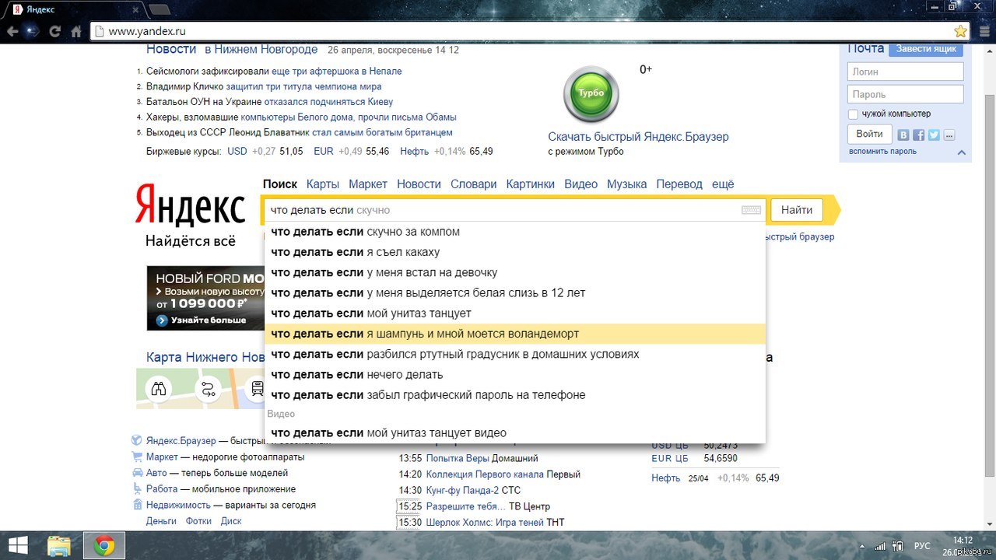Sign in with the Twitter icon
Viewport: 996px width, 560px height.
point(934,135)
